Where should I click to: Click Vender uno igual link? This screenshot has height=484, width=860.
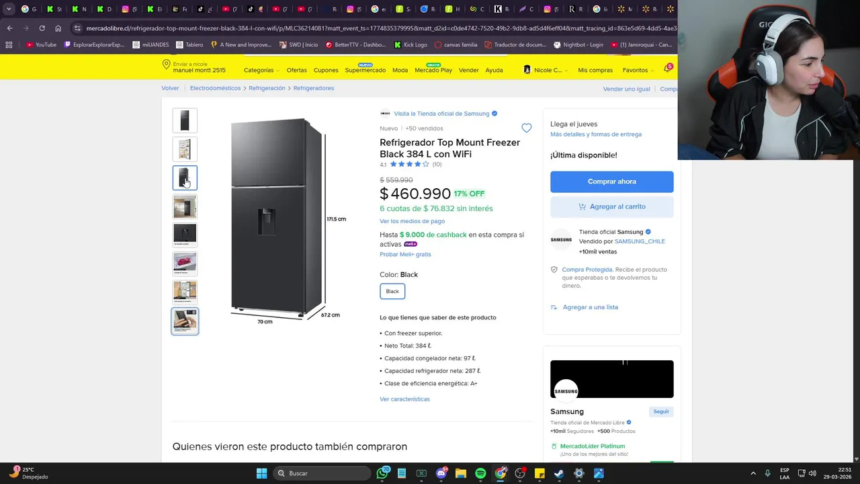pos(626,89)
